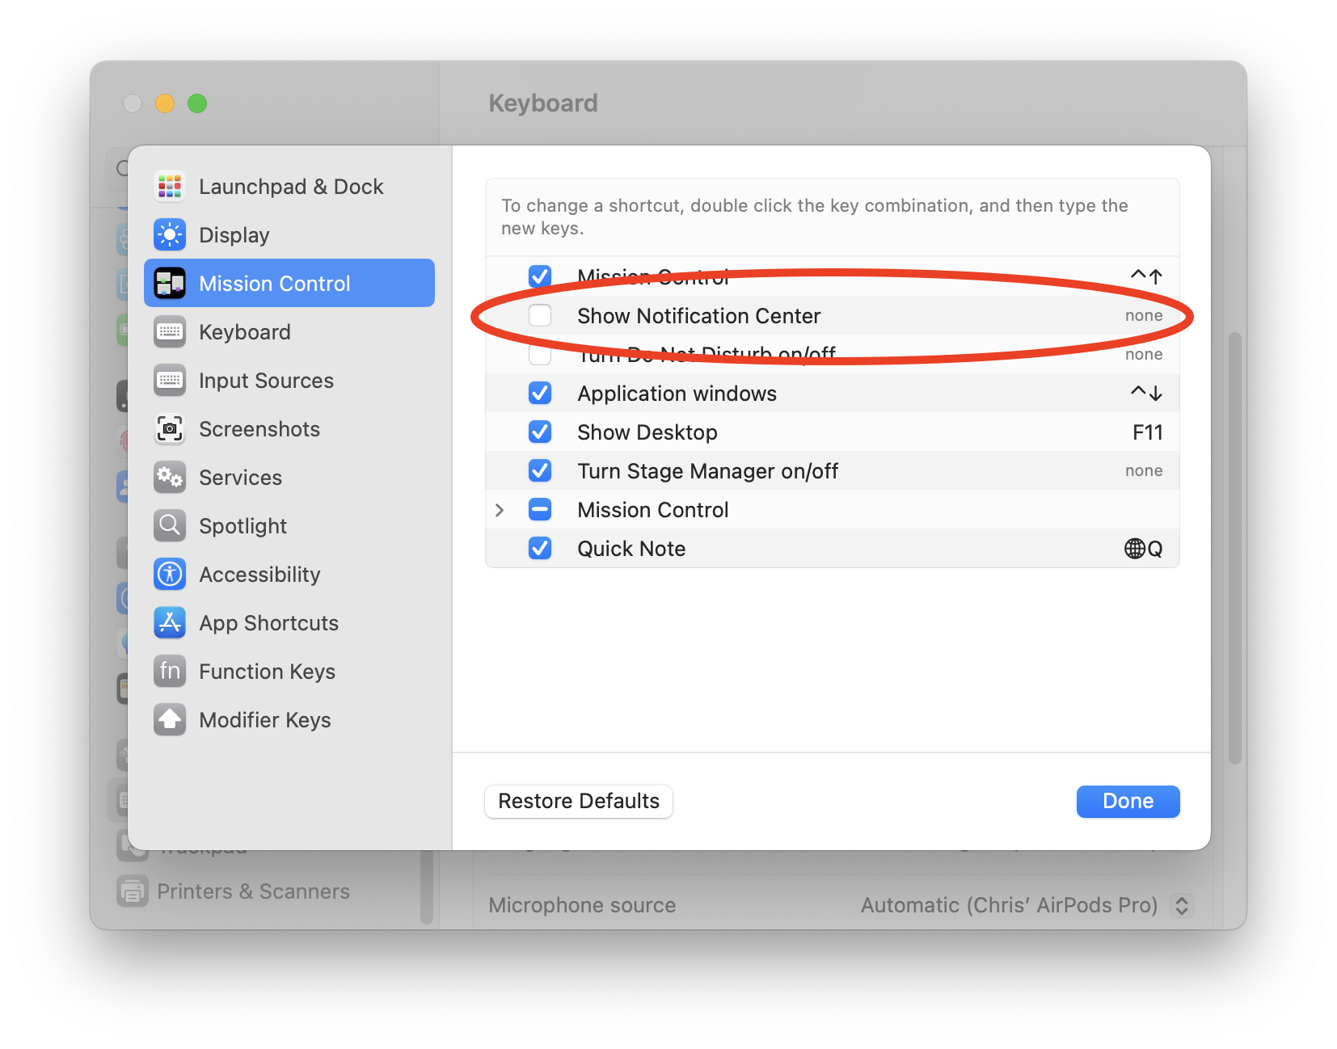Click the Application windows row label
Viewport: 1337px width, 1049px height.
point(677,394)
